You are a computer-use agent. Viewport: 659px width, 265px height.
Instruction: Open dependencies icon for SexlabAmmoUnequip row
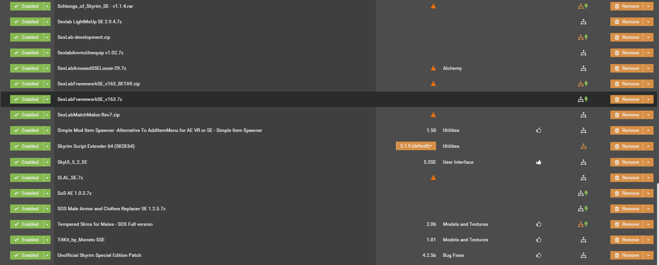(583, 53)
